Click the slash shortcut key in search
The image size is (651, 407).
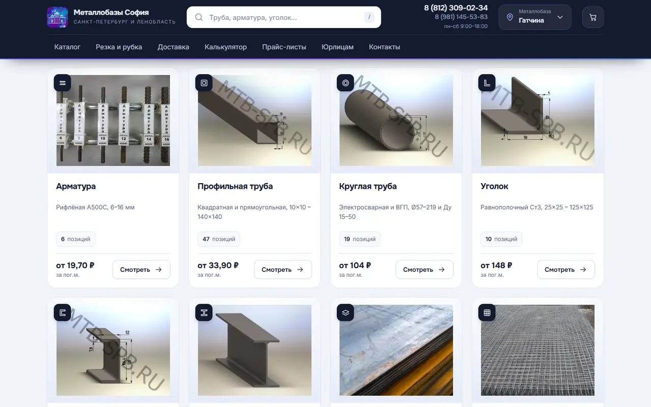[x=369, y=17]
